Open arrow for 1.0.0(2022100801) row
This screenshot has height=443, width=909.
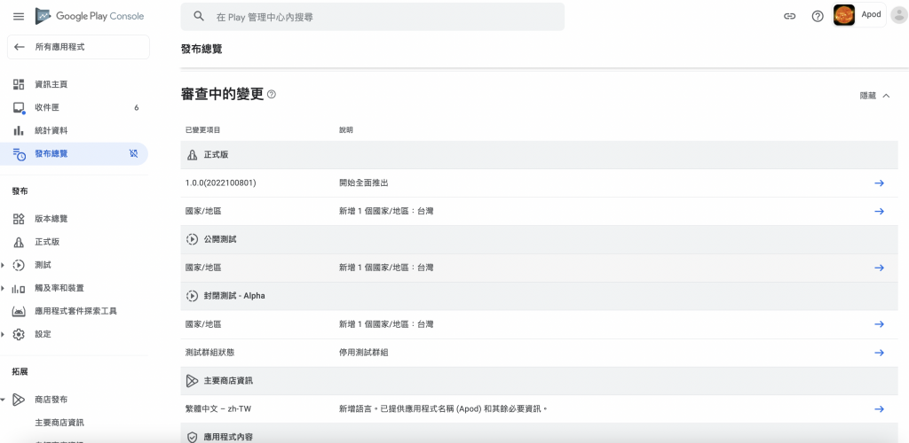point(879,183)
